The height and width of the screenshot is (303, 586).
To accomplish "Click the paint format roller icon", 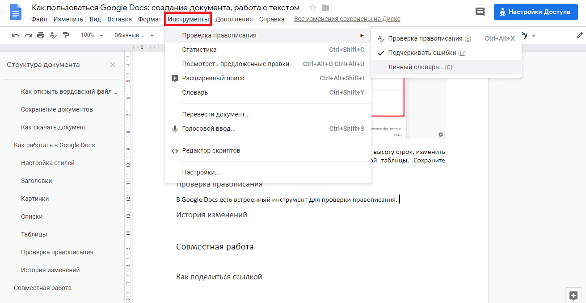I will click(x=66, y=35).
